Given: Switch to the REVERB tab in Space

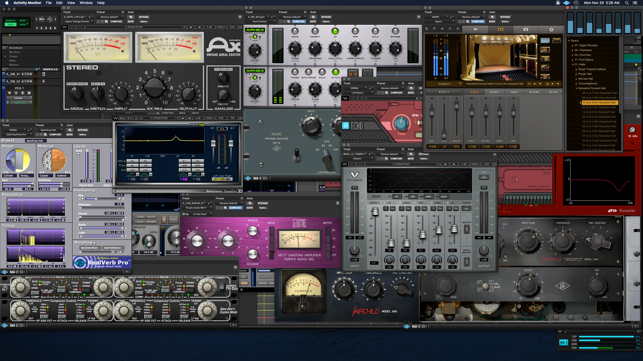Looking at the screenshot, I should (x=534, y=92).
